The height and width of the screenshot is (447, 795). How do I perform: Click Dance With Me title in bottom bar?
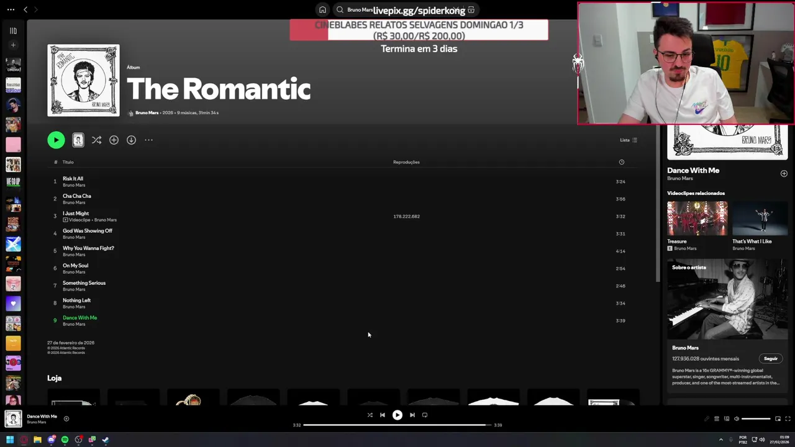pyautogui.click(x=42, y=417)
